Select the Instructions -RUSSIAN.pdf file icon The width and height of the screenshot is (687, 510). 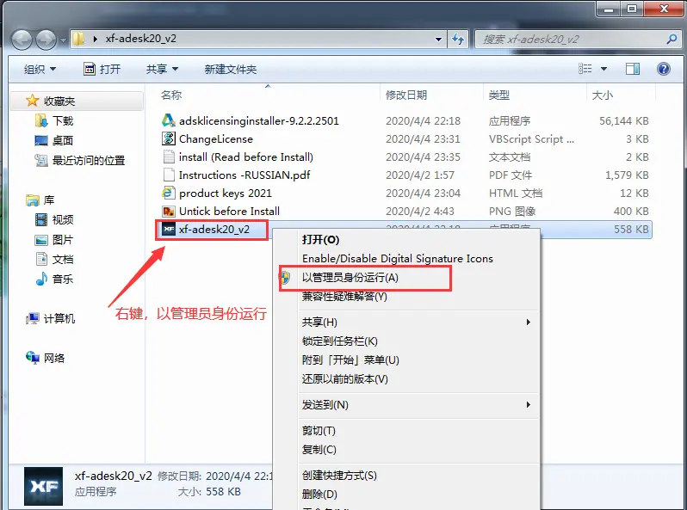[x=169, y=175]
